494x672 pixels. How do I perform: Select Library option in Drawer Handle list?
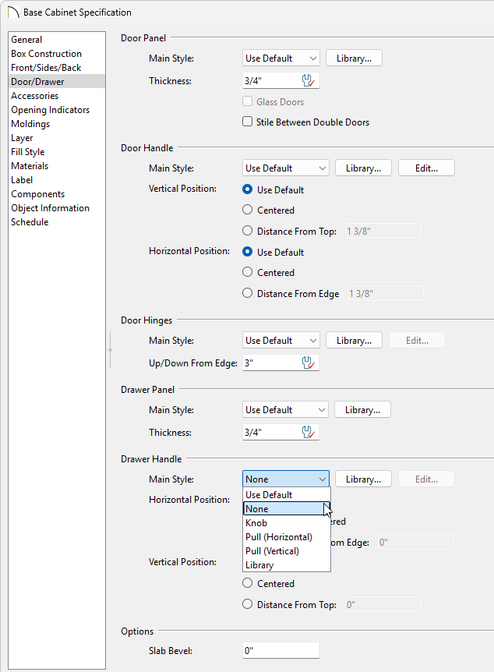(x=259, y=565)
